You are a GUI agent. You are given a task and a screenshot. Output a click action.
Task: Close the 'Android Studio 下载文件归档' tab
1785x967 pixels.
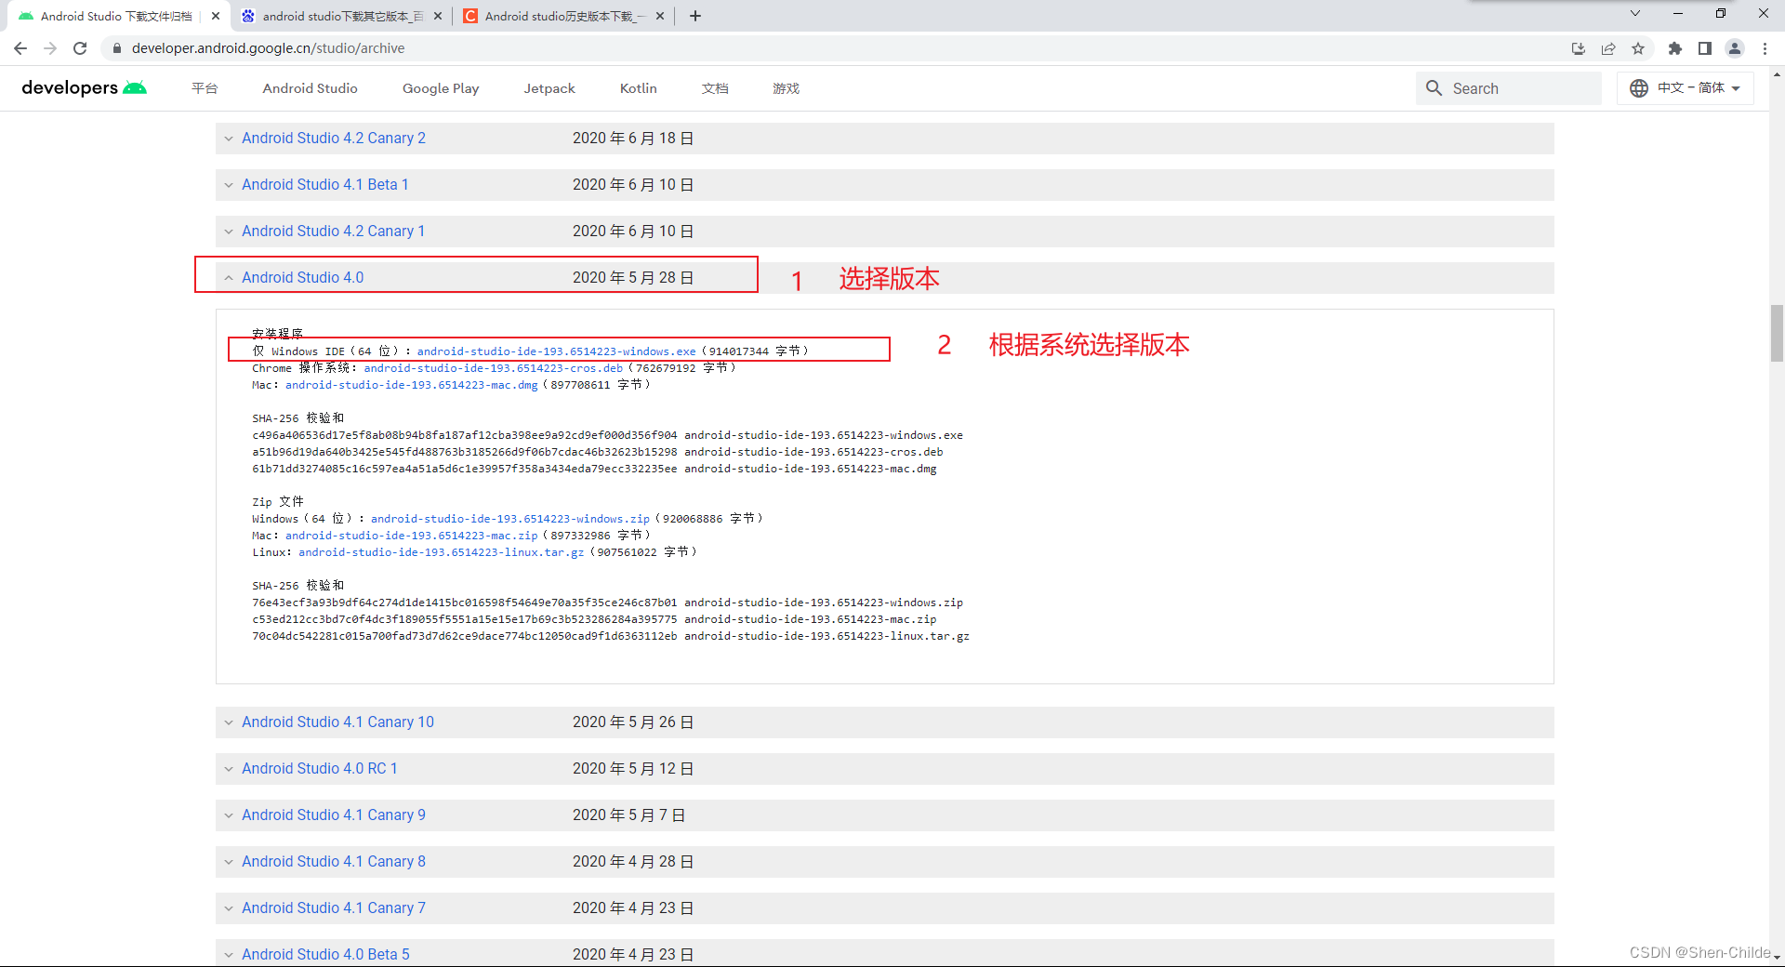pyautogui.click(x=216, y=16)
